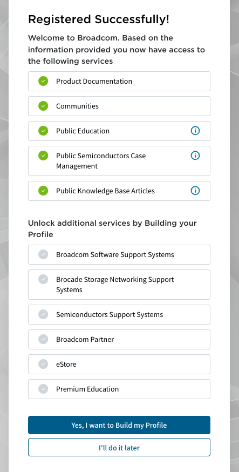This screenshot has width=239, height=472.
Task: Select the Semiconductors Support Systems row
Action: pos(119,314)
